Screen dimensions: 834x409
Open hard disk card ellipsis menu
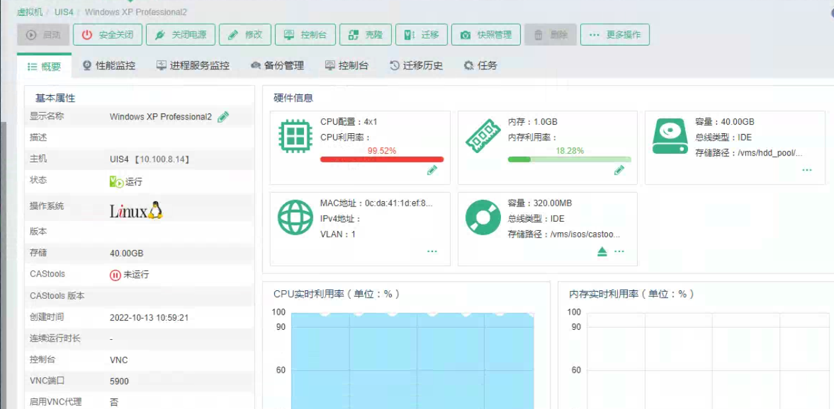(807, 170)
